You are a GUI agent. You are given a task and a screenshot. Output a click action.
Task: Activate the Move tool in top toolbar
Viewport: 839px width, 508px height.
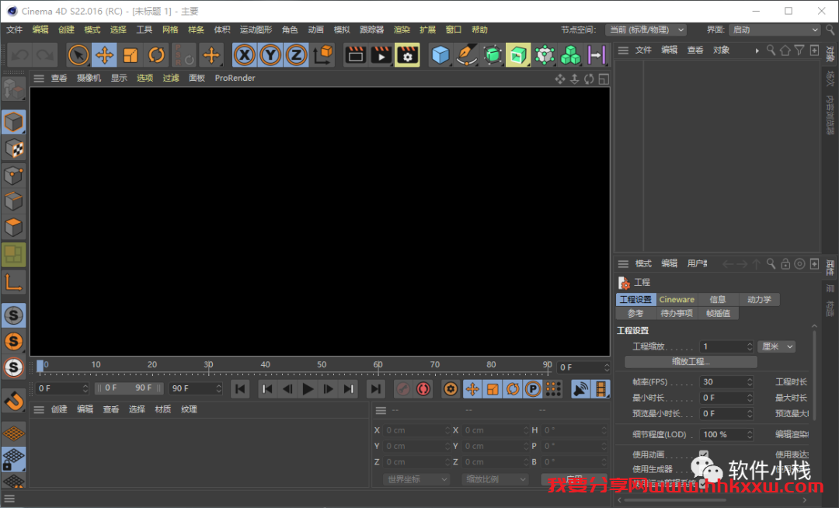coord(104,55)
